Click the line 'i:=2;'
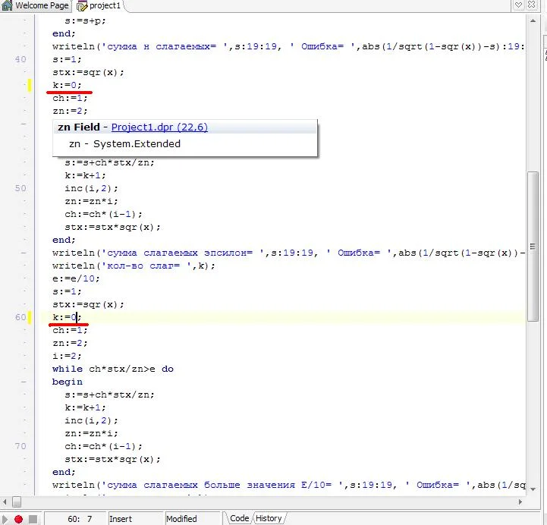 (x=67, y=356)
